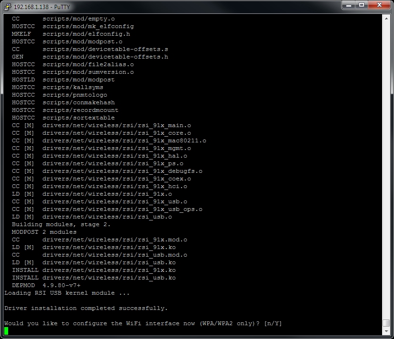Click the line ending 'rsi_91x_mgmt.o'

click(101, 148)
